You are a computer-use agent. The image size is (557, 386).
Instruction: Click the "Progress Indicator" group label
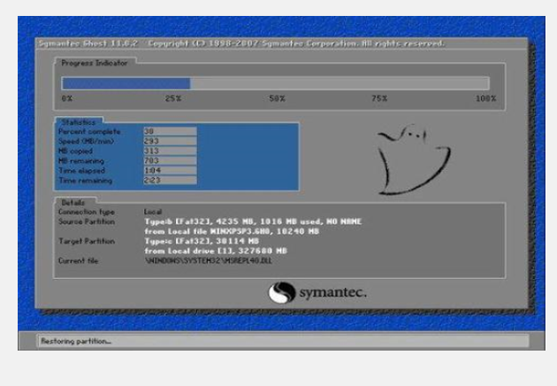(94, 63)
